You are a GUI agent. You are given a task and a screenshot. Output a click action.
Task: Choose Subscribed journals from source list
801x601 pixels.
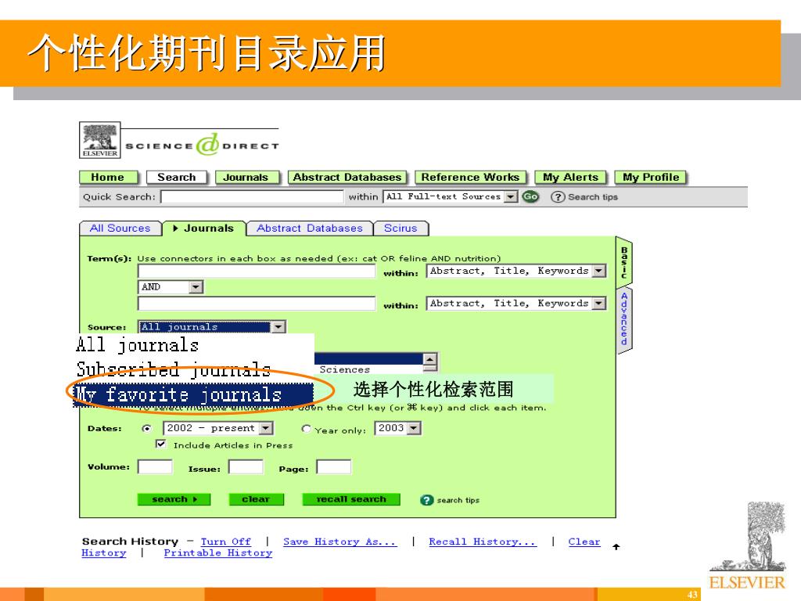click(x=194, y=369)
